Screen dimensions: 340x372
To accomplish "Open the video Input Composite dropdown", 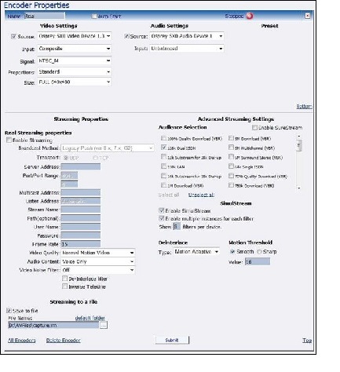I will point(75,49).
